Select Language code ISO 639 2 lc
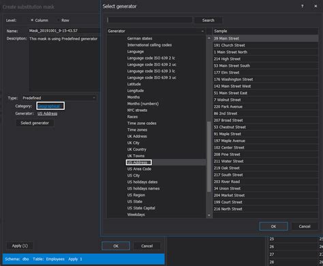 pyautogui.click(x=151, y=58)
